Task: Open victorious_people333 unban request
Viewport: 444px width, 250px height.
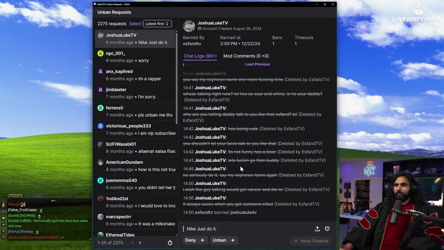Action: click(x=135, y=130)
